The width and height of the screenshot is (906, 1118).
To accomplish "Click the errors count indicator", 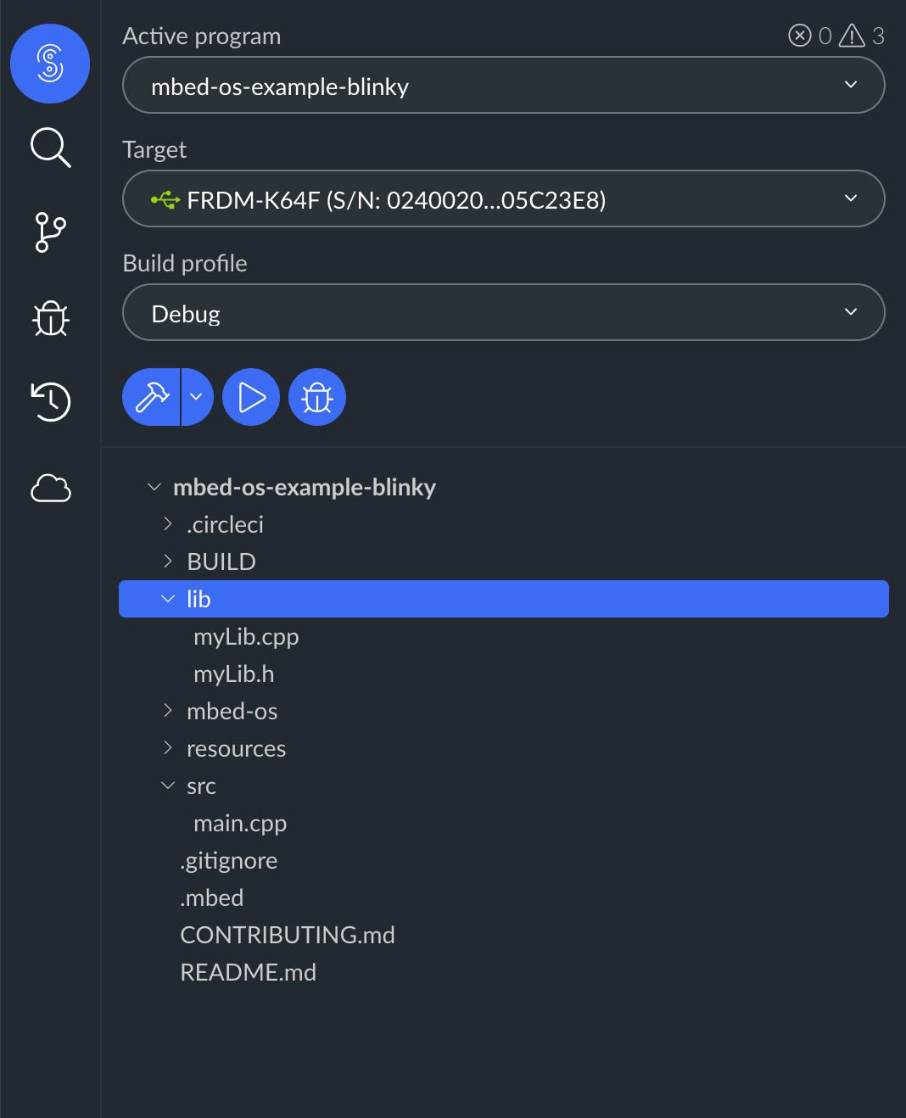I will pos(810,36).
